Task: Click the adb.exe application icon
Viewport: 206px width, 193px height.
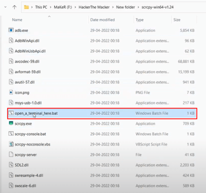Action: tap(11, 30)
